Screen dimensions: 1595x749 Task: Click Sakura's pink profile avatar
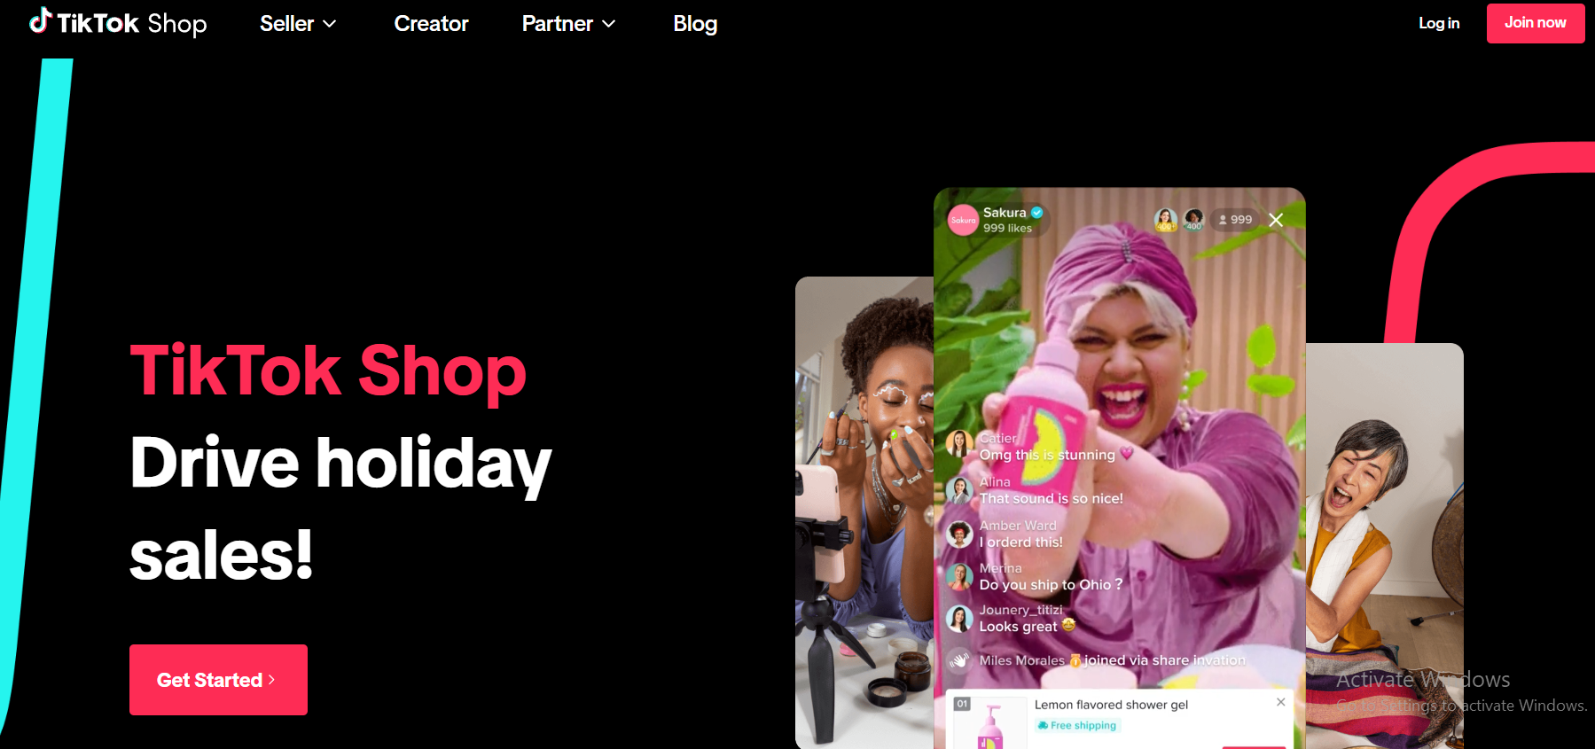pos(963,220)
